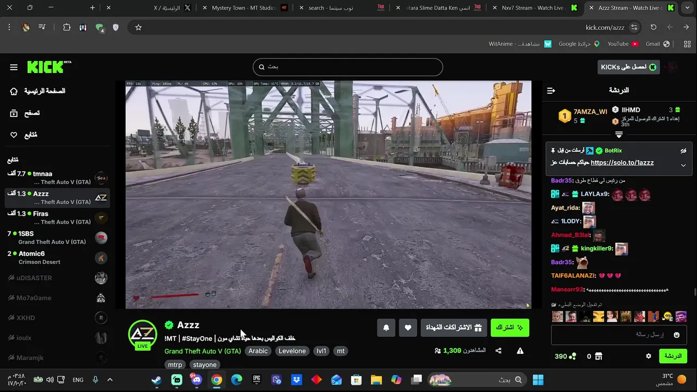This screenshot has width=697, height=392.
Task: Hide the pinned BotRix message
Action: point(683,151)
